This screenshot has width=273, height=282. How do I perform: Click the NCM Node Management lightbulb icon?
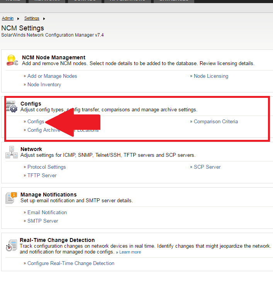tap(12, 60)
